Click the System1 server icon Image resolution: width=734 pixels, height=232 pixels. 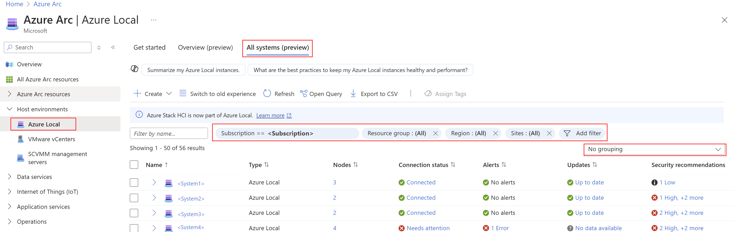point(169,183)
